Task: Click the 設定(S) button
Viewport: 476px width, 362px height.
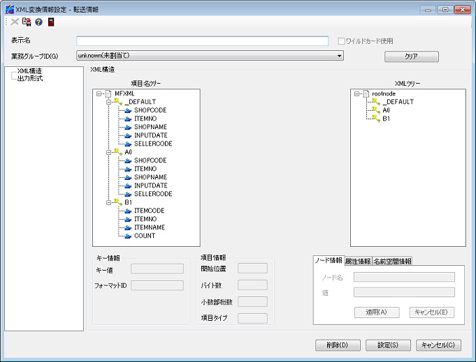Action: (388, 345)
